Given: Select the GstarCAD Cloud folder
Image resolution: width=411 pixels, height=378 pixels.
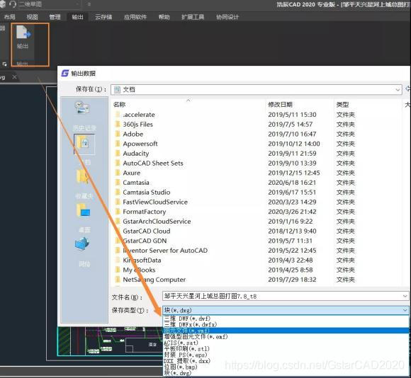Looking at the screenshot, I should coord(147,231).
